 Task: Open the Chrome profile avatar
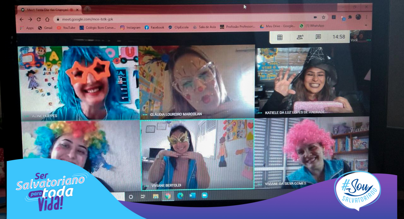[358, 17]
